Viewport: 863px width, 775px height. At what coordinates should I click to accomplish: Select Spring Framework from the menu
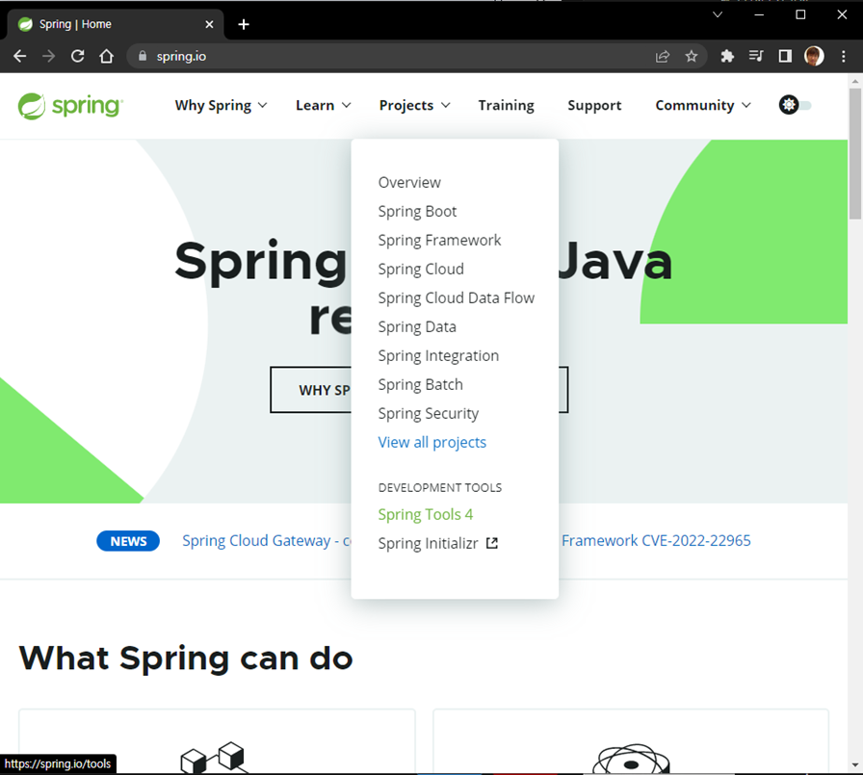point(439,241)
